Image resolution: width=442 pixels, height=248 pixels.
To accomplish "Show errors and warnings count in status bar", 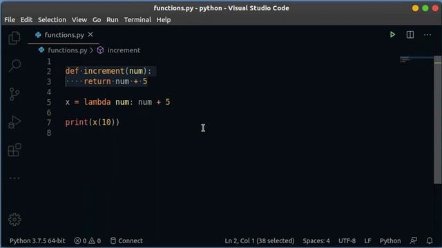I will (x=88, y=240).
